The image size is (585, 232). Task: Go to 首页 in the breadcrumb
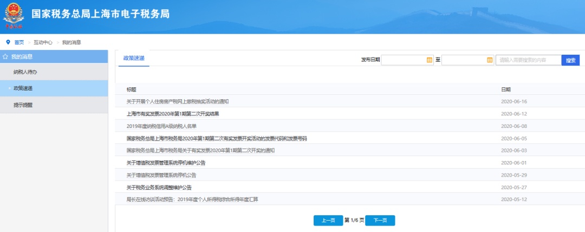pos(19,42)
